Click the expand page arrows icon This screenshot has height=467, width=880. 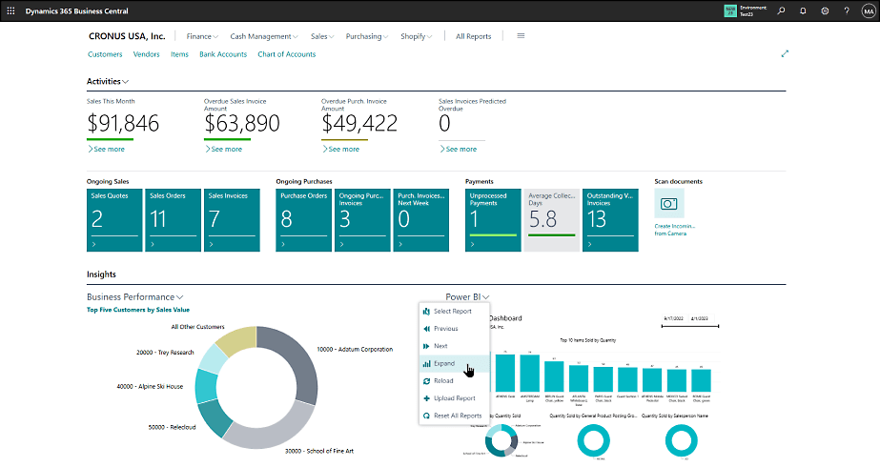tap(785, 54)
